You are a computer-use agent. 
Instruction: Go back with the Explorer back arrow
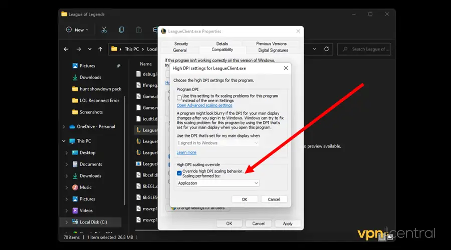pos(66,49)
